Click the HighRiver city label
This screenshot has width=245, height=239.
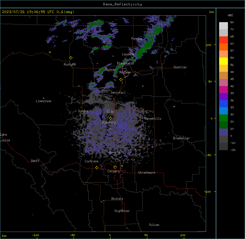point(122,211)
